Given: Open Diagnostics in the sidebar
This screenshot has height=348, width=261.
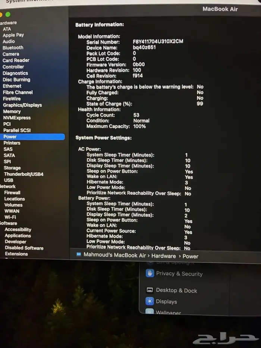Looking at the screenshot, I should coord(15,73).
